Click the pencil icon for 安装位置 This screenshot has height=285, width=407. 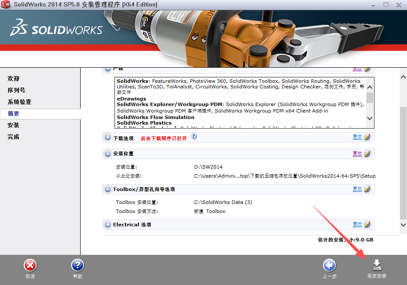pos(367,153)
